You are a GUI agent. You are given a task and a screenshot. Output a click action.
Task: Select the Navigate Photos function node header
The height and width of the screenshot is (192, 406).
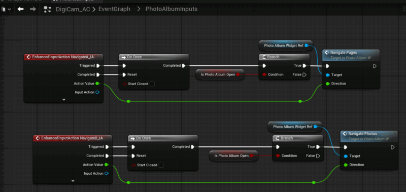click(369, 136)
